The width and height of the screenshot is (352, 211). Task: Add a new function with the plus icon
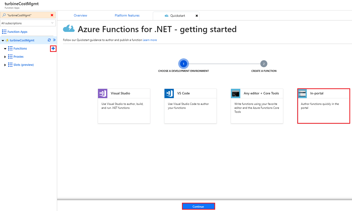pos(53,48)
